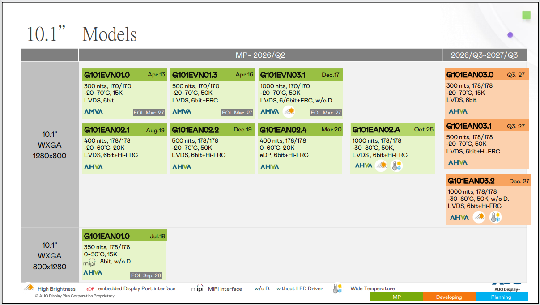
Task: Click the G101EAN02.1 model title
Action: (x=106, y=130)
